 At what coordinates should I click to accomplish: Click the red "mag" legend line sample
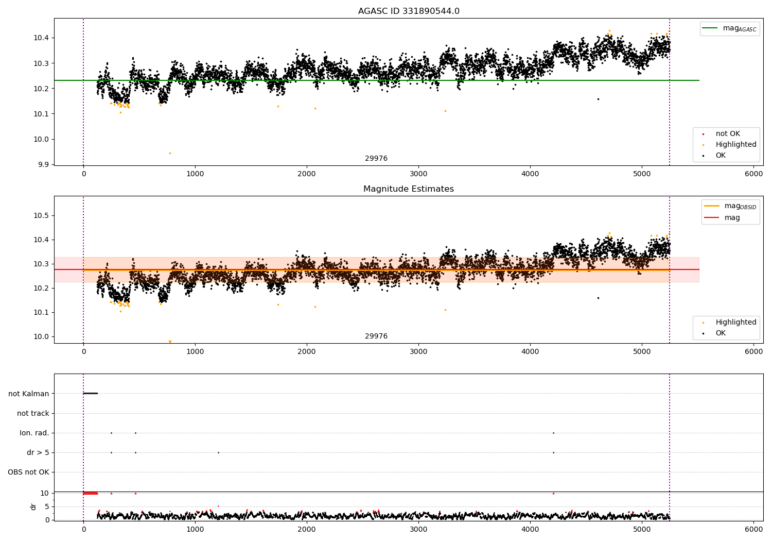click(x=712, y=217)
